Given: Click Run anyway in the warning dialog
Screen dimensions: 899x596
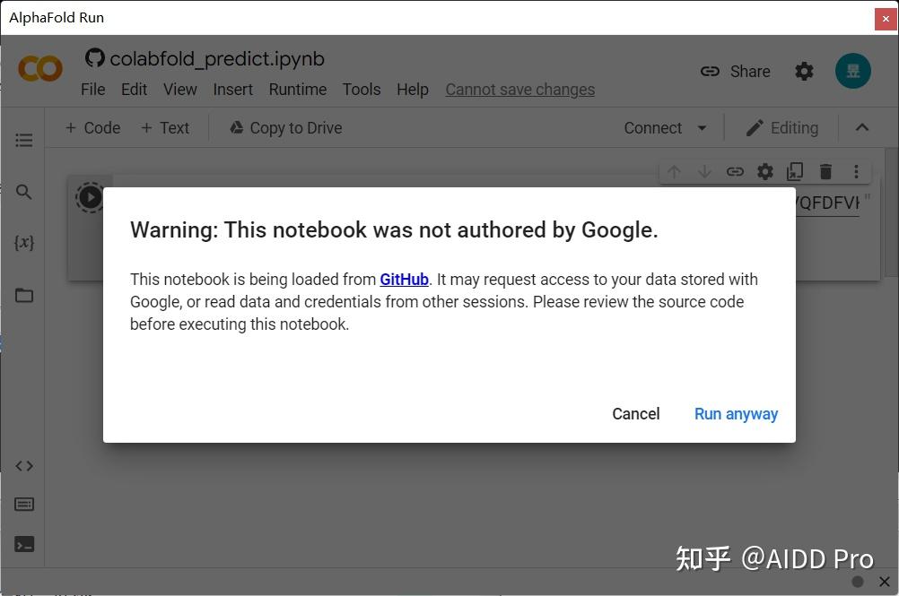Looking at the screenshot, I should point(736,413).
